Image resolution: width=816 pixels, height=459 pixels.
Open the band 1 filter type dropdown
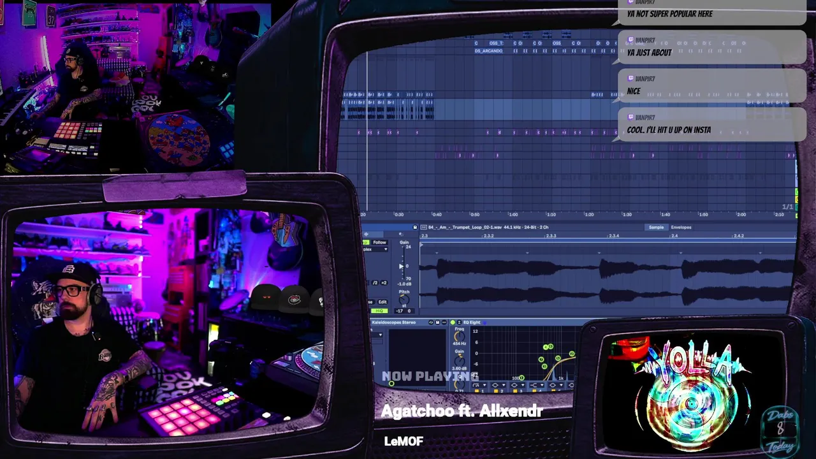click(479, 385)
